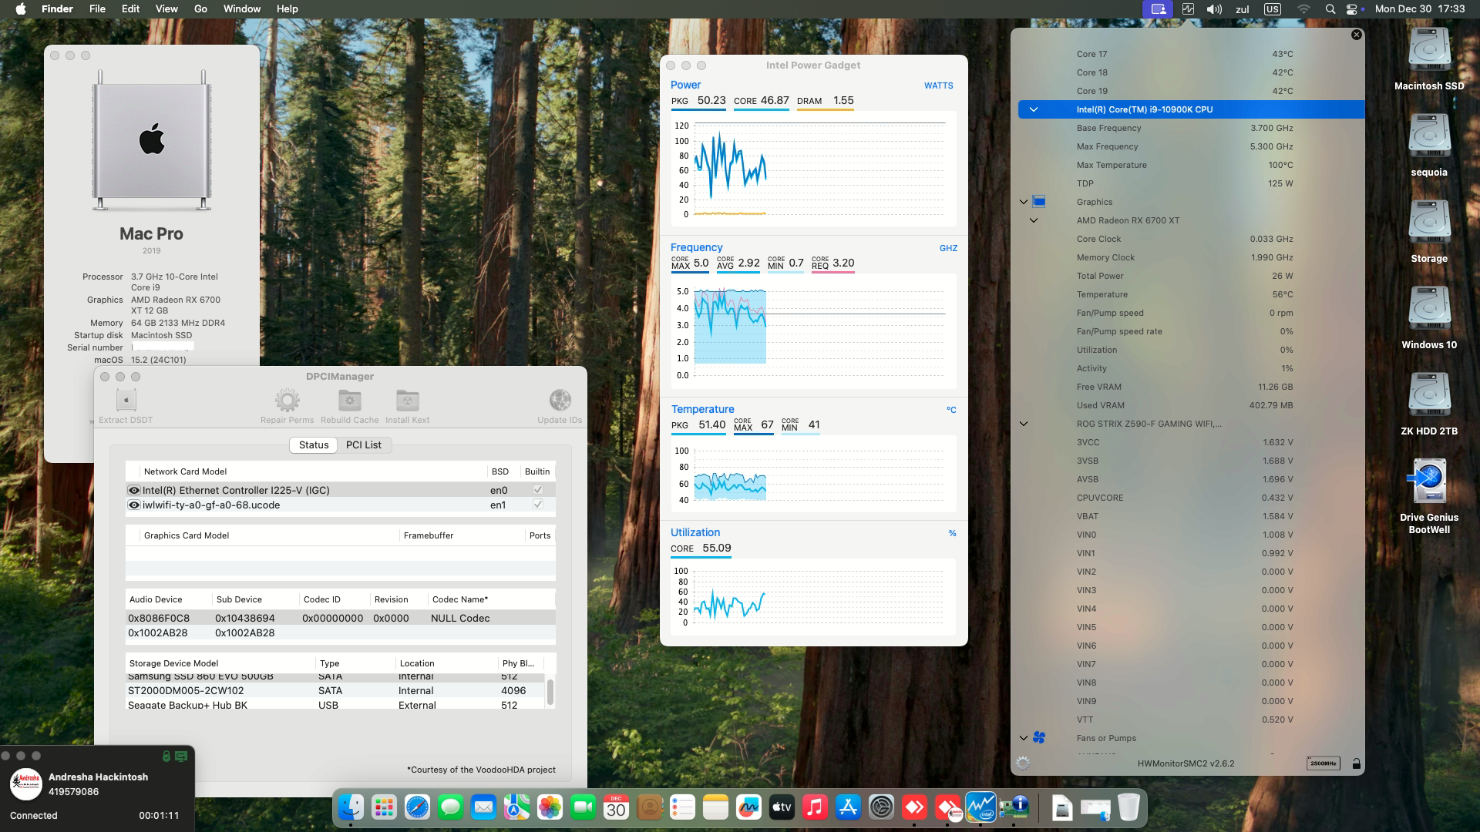Select the Extract DSDT tool in DPCIManager
The image size is (1480, 832).
pos(125,400)
